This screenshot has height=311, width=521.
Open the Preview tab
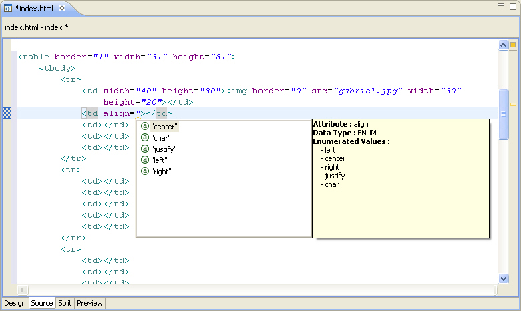[90, 303]
